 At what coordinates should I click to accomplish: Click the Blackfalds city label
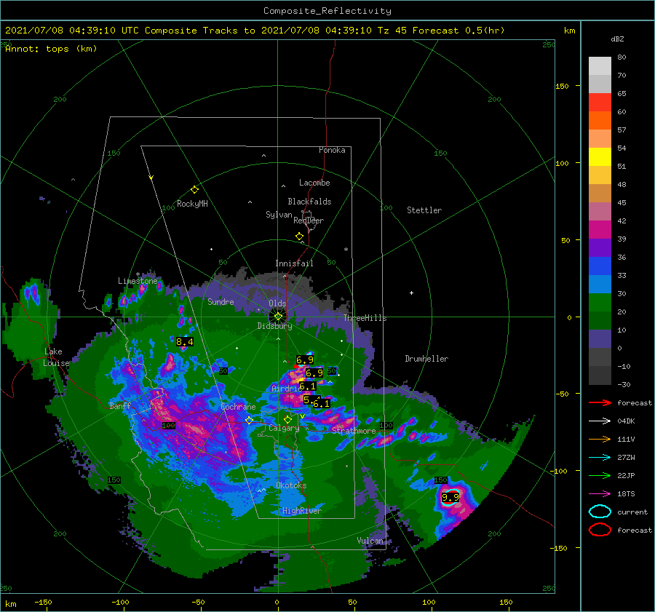309,202
